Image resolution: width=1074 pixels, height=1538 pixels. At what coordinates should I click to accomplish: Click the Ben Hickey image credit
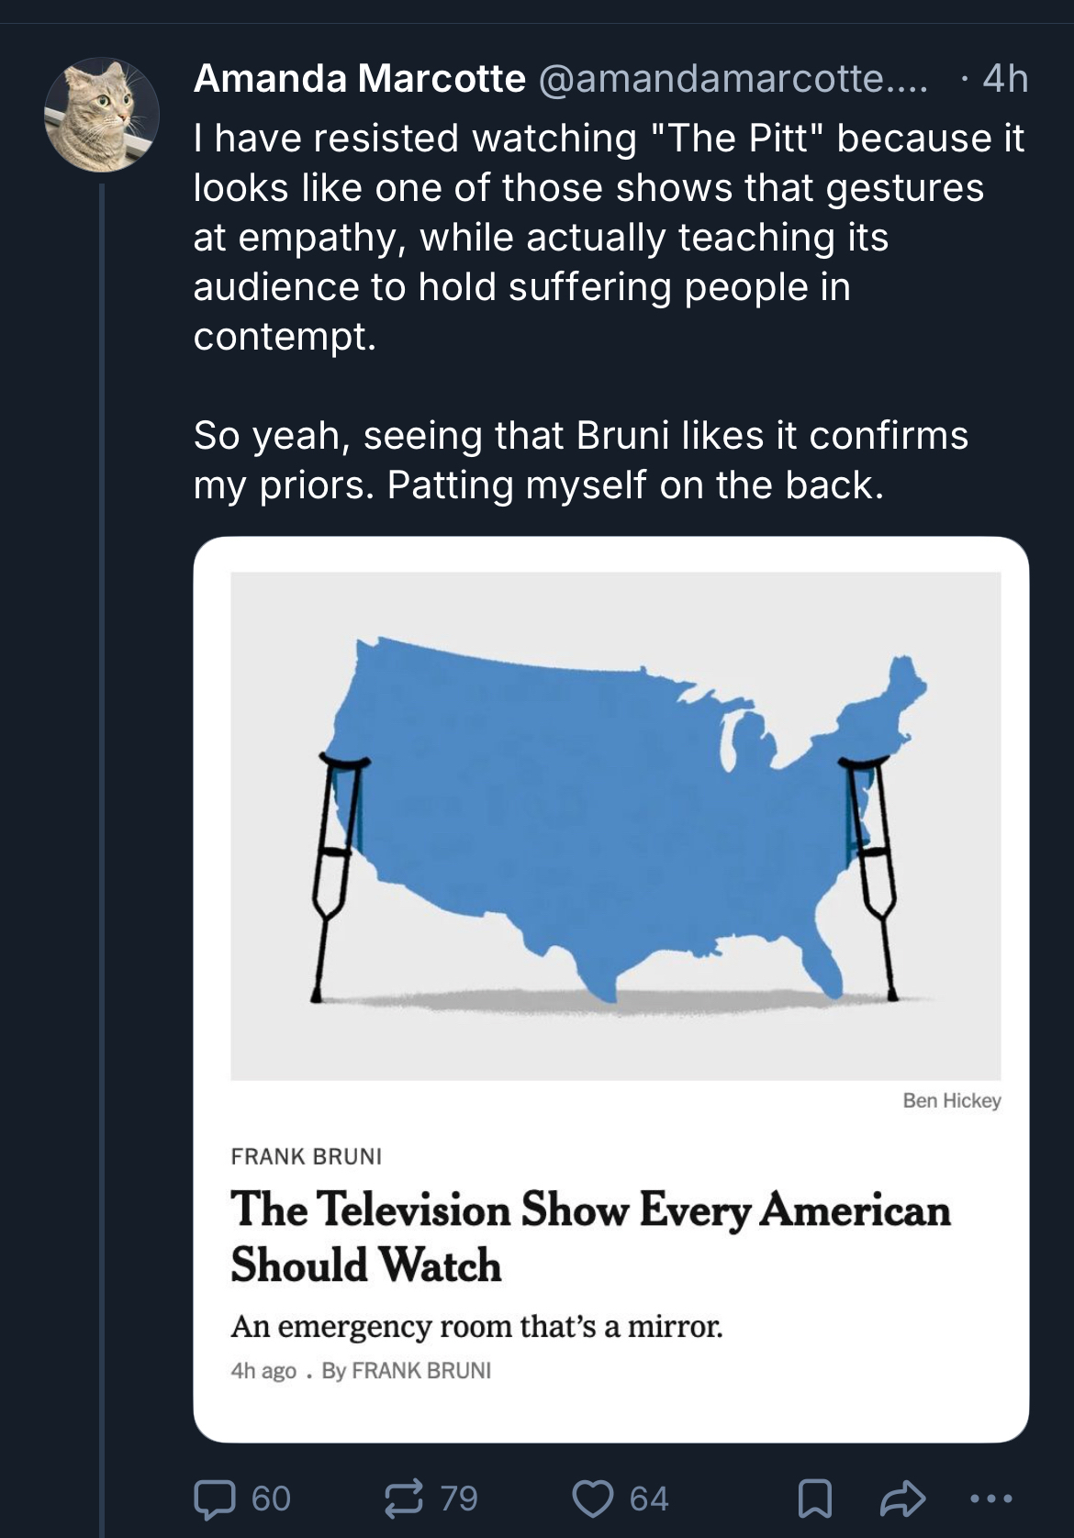coord(951,1100)
